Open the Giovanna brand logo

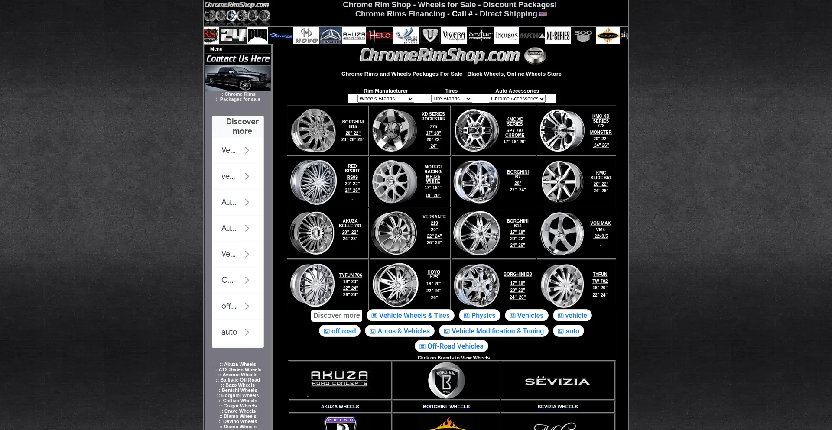pos(281,36)
